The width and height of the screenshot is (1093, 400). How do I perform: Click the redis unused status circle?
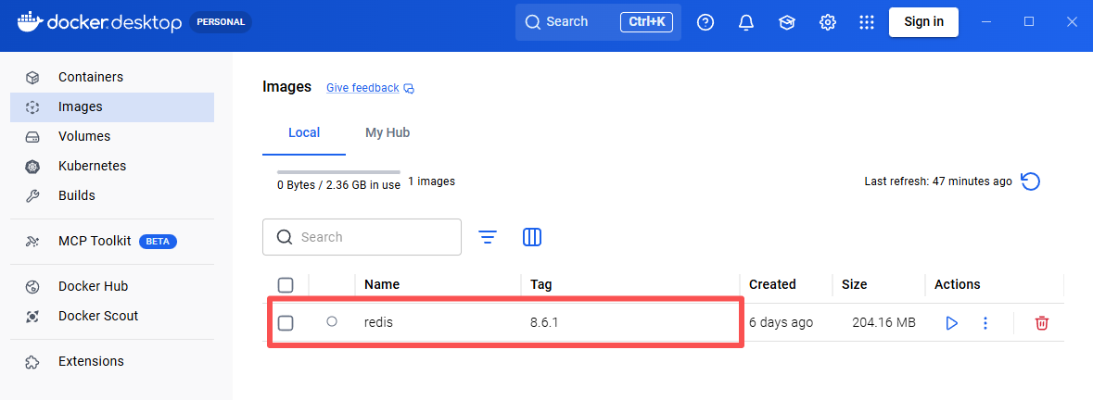[332, 321]
